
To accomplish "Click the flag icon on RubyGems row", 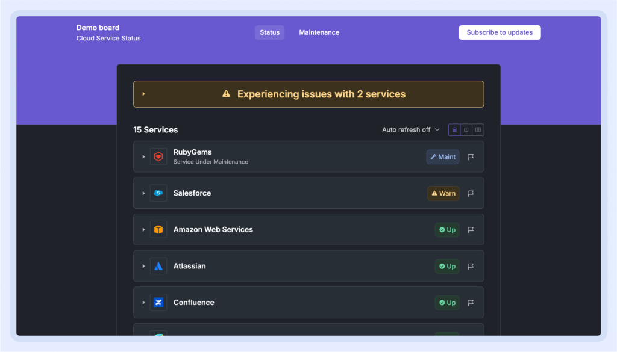I will 471,157.
